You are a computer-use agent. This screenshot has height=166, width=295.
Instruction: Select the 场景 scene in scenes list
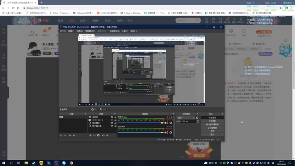[x=73, y=117]
